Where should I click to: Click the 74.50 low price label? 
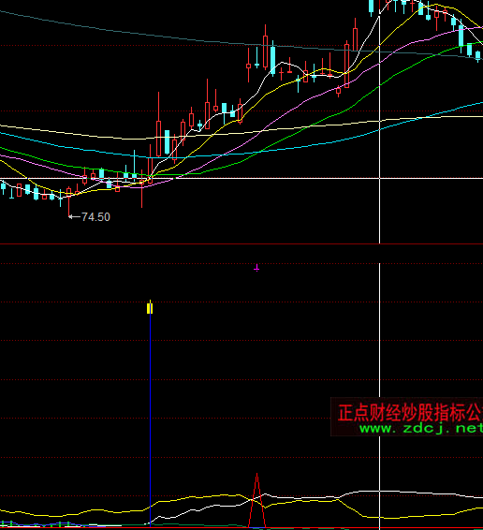[x=96, y=217]
